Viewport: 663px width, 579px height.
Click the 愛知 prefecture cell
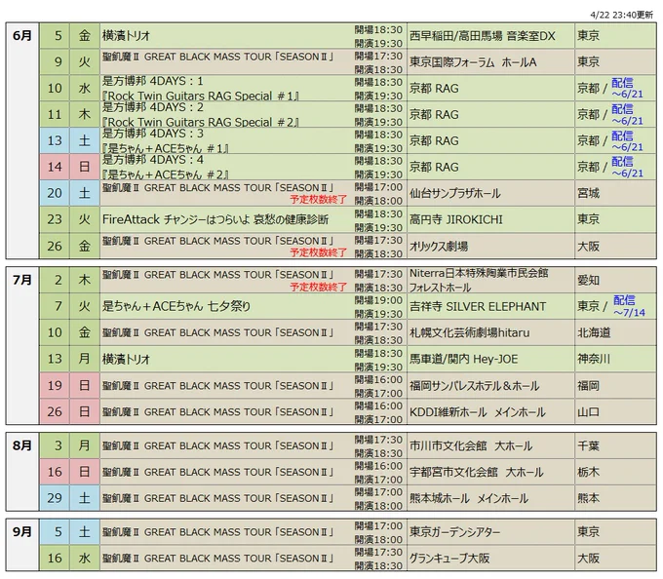coord(615,280)
